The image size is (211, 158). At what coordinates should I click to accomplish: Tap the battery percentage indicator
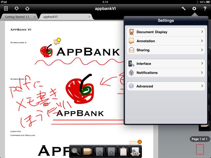point(202,2)
